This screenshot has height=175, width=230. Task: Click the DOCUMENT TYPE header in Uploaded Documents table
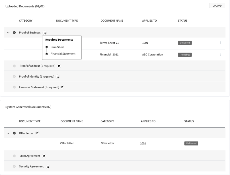pos(67,21)
